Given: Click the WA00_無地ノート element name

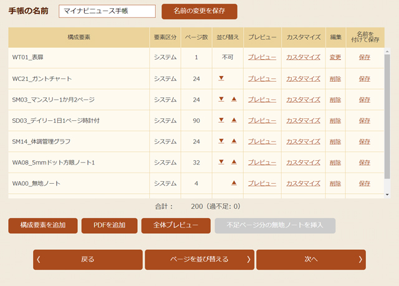Looking at the screenshot, I should coord(36,183).
